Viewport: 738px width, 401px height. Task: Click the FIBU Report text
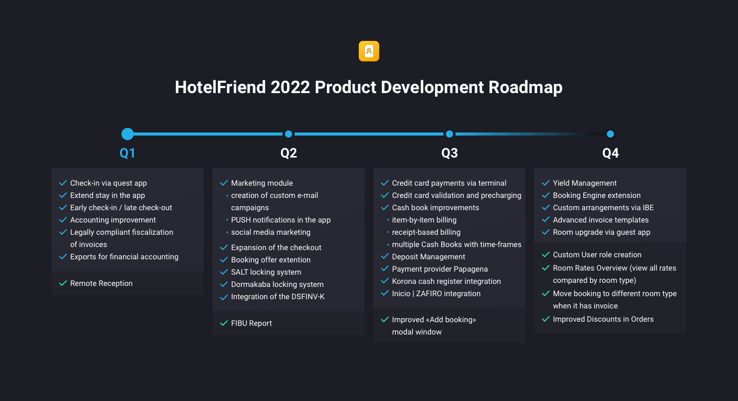point(252,323)
